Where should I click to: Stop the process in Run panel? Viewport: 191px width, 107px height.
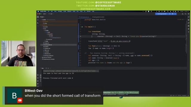click(x=48, y=68)
